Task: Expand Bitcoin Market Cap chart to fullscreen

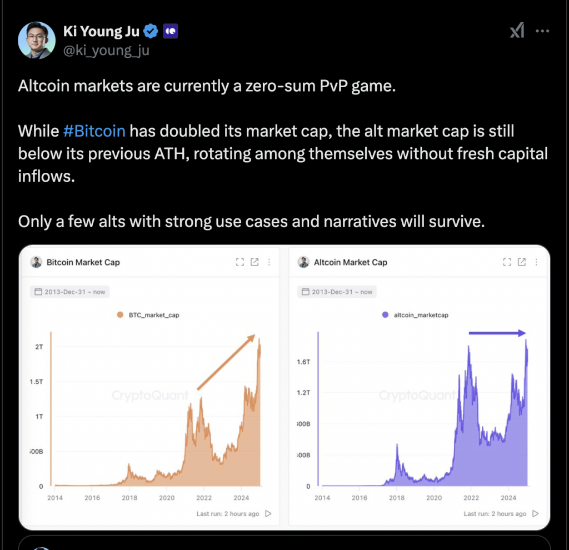Action: coord(240,262)
